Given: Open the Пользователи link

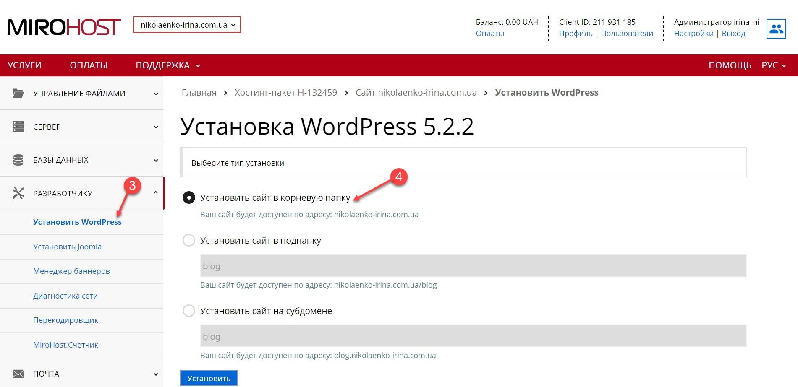Looking at the screenshot, I should tap(627, 34).
